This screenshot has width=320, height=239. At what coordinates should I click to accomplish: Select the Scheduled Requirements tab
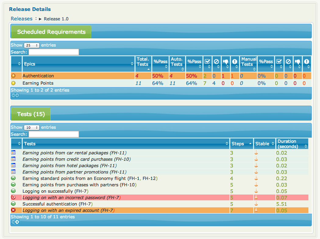pos(51,32)
